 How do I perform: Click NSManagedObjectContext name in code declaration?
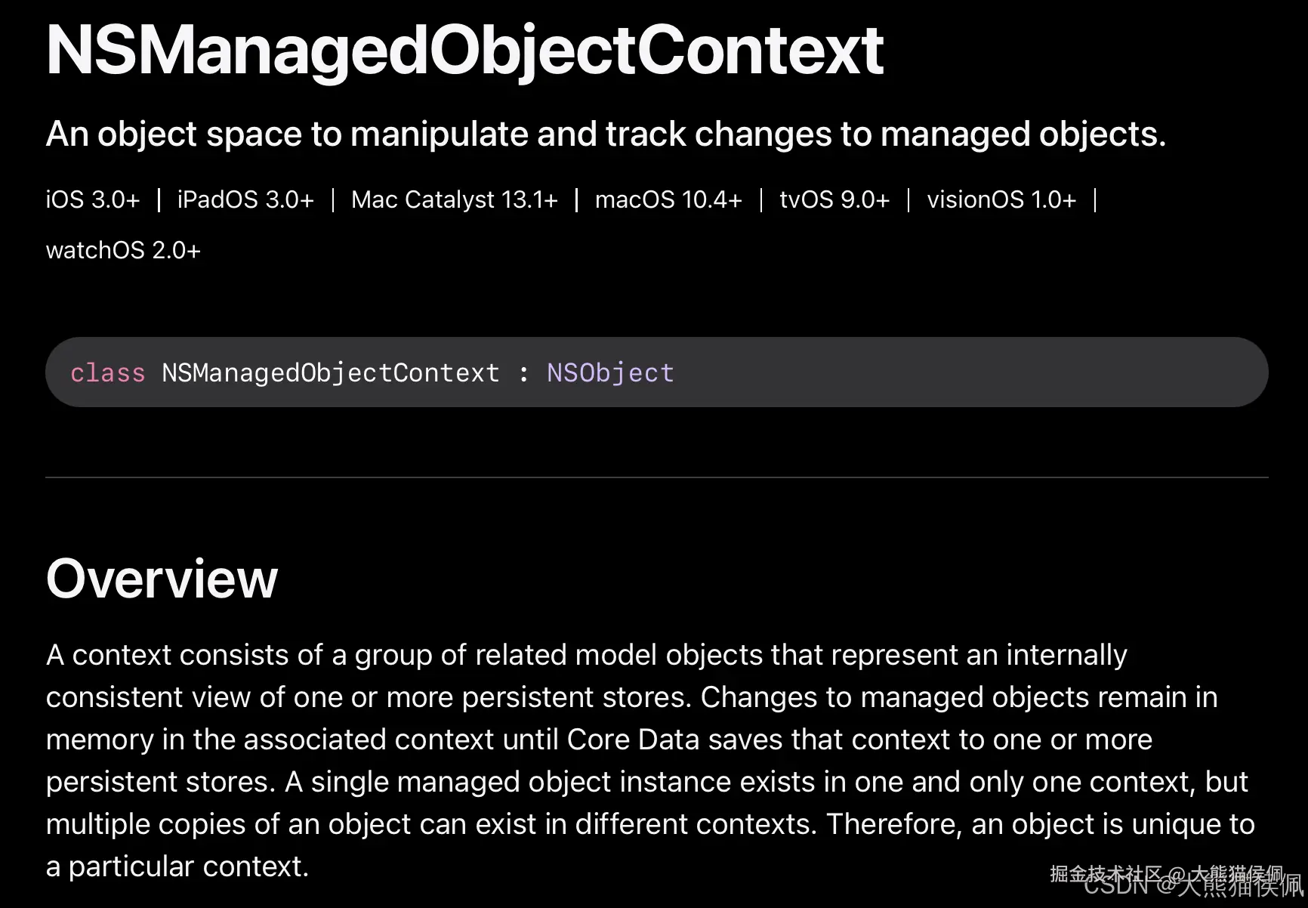[x=330, y=373]
